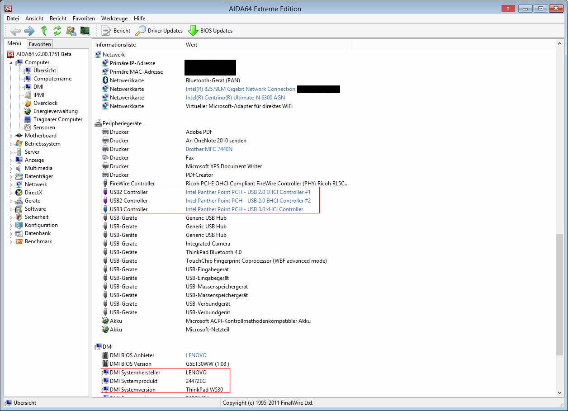Open the Werkzeuge menu

point(114,19)
